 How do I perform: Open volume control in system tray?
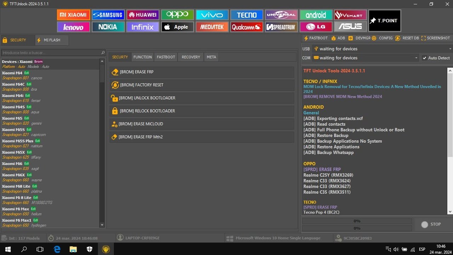coord(396,249)
